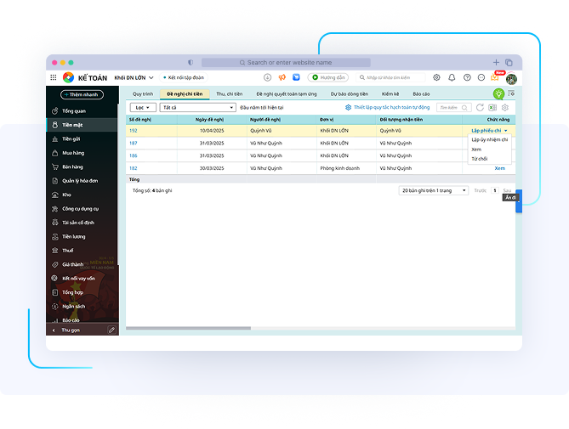Click the Thêm nhanh quick-add button

(x=83, y=94)
